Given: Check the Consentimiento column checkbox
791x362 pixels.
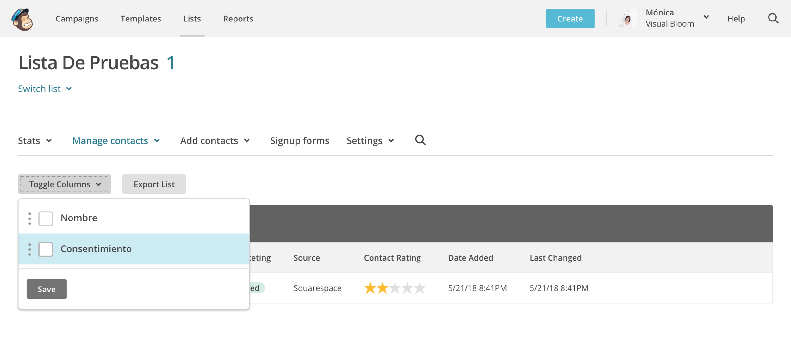Looking at the screenshot, I should click(46, 249).
